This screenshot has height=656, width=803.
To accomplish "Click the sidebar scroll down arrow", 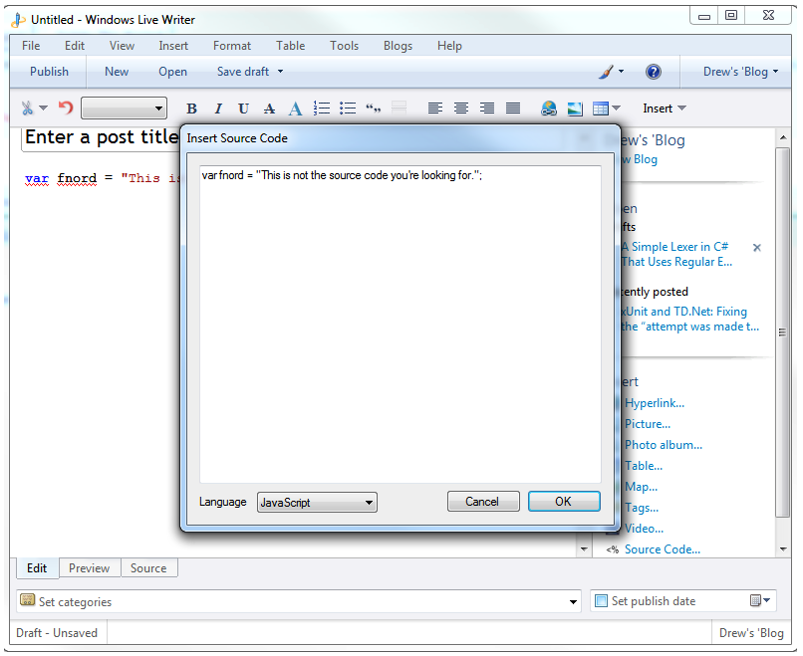I will pos(783,549).
